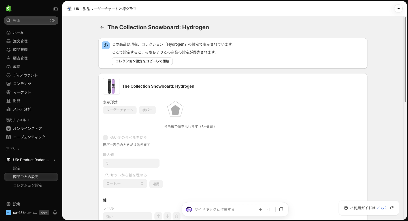Go back with the arrow beside the title

(x=102, y=27)
